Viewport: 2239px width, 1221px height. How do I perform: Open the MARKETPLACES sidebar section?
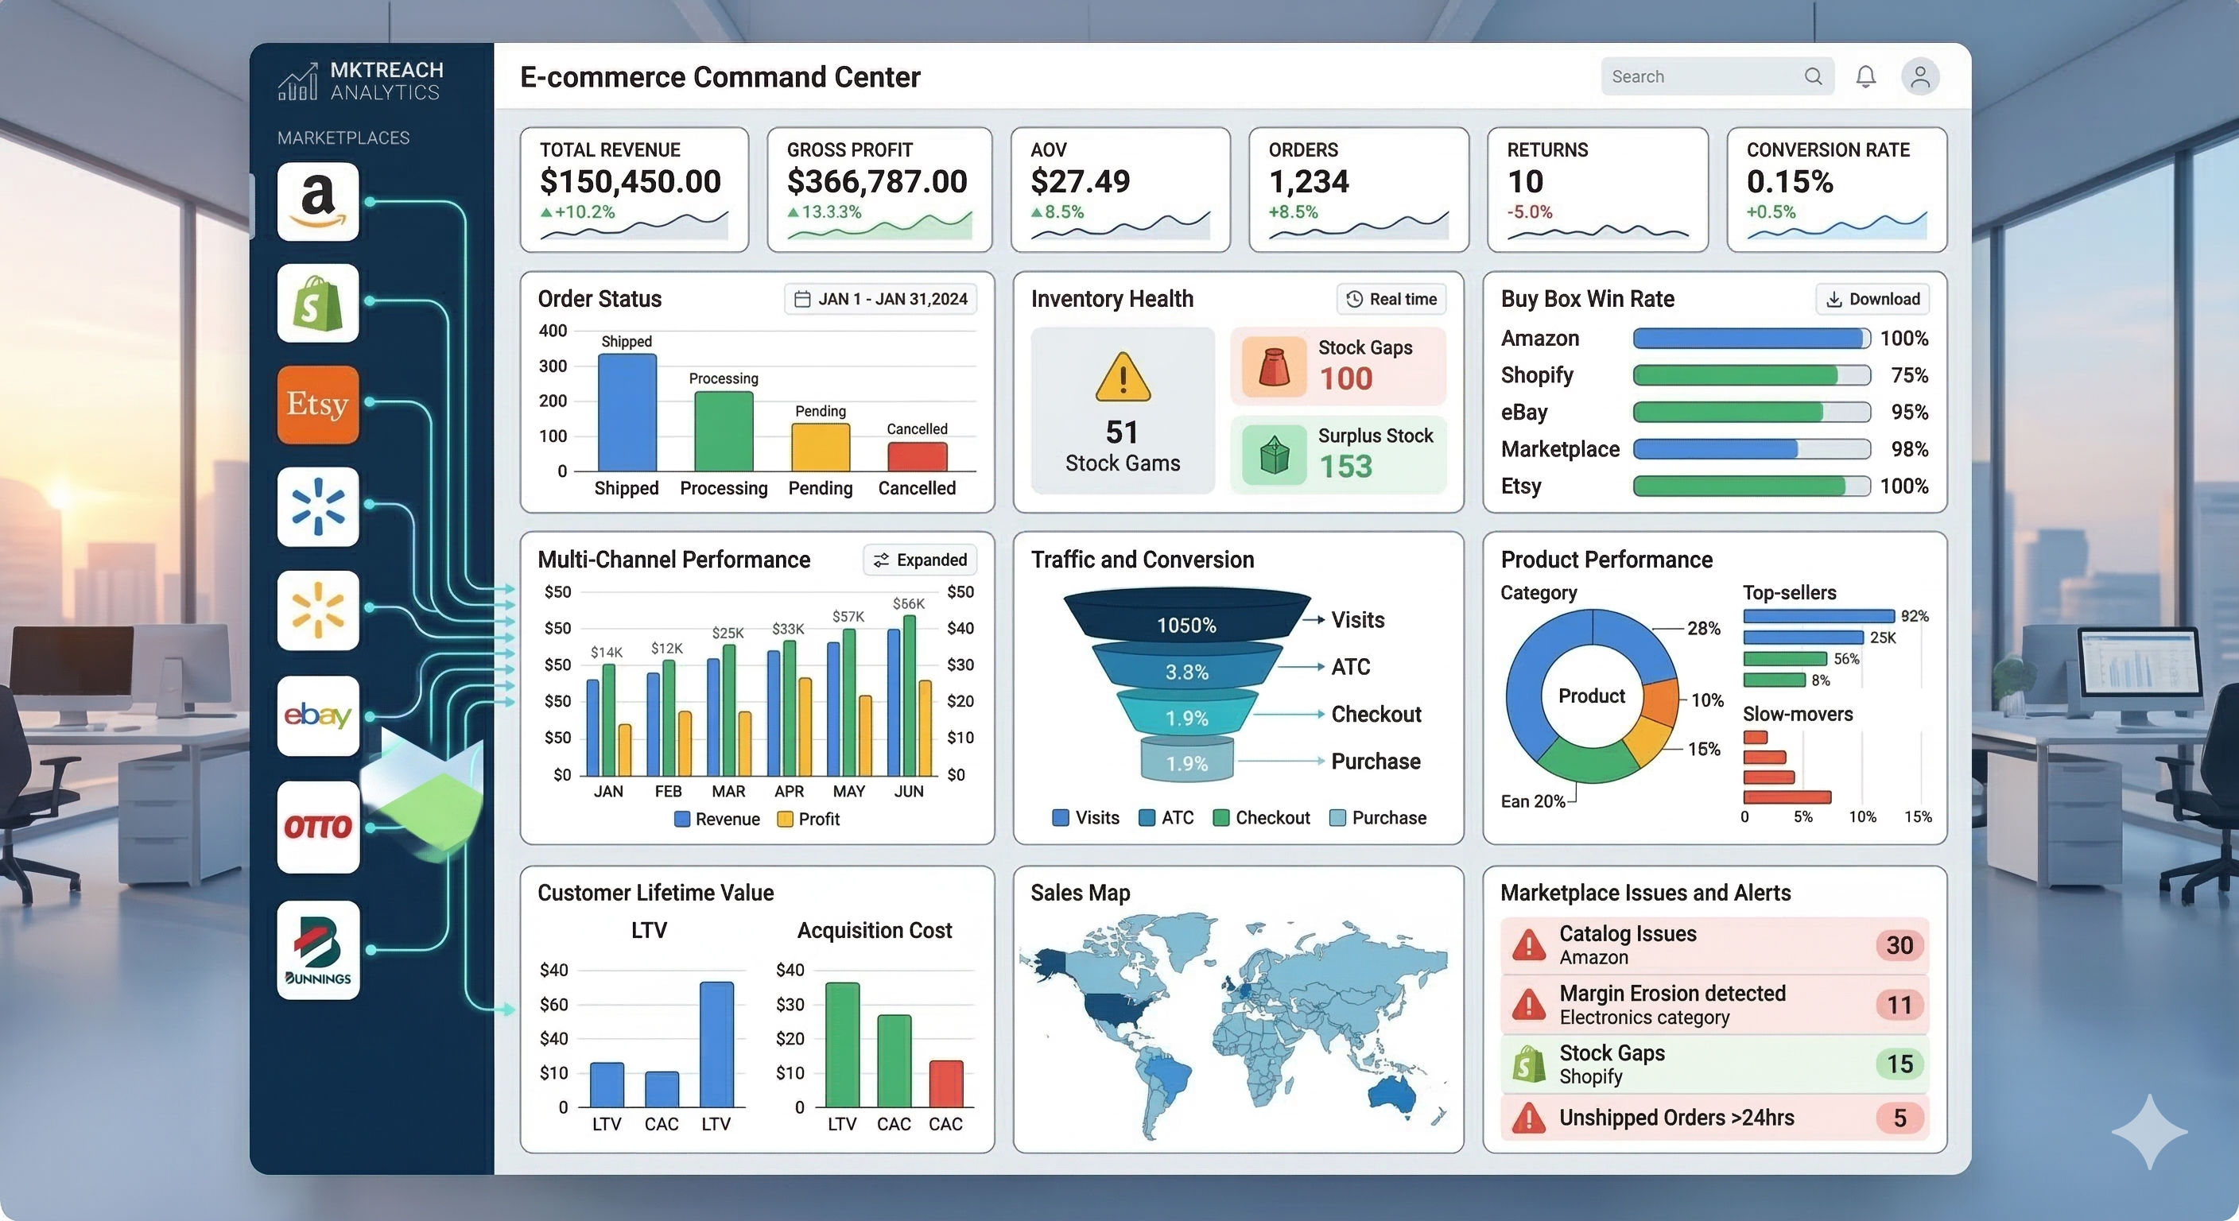coord(343,137)
